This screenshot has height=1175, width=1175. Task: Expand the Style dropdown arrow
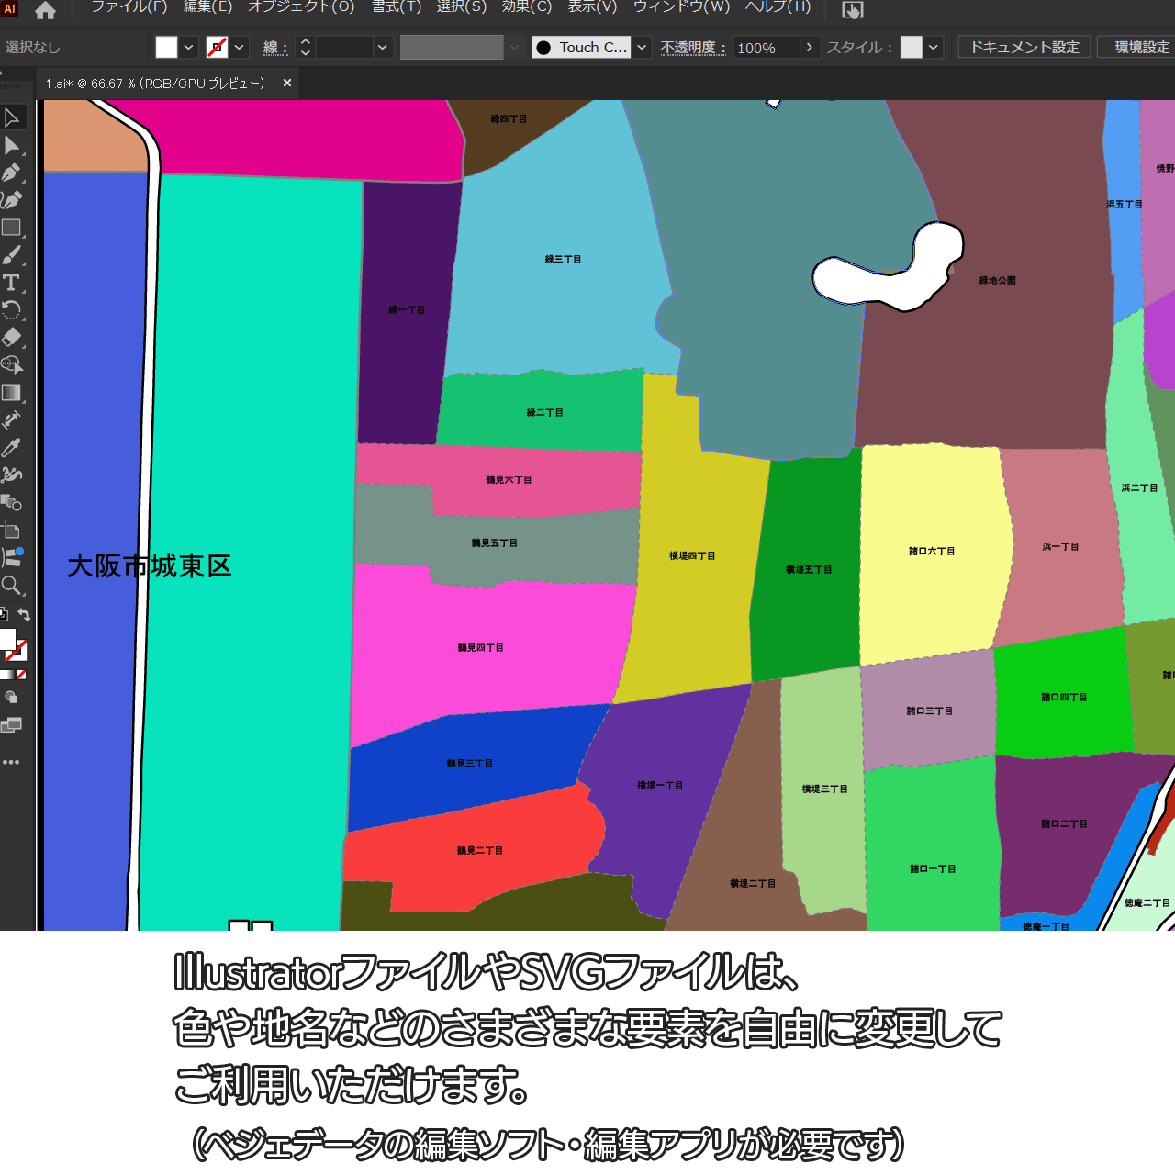pyautogui.click(x=934, y=48)
